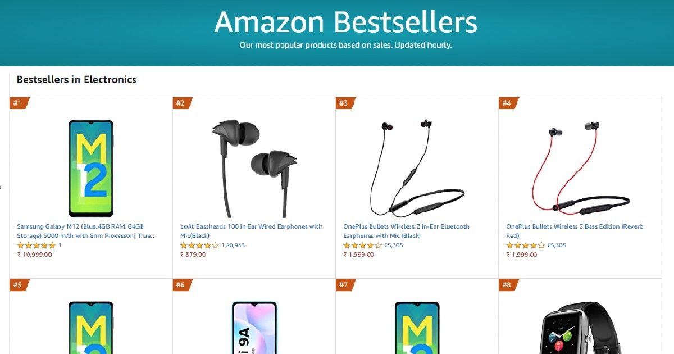Click the #4 rank badge
The image size is (674, 354).
pos(508,103)
